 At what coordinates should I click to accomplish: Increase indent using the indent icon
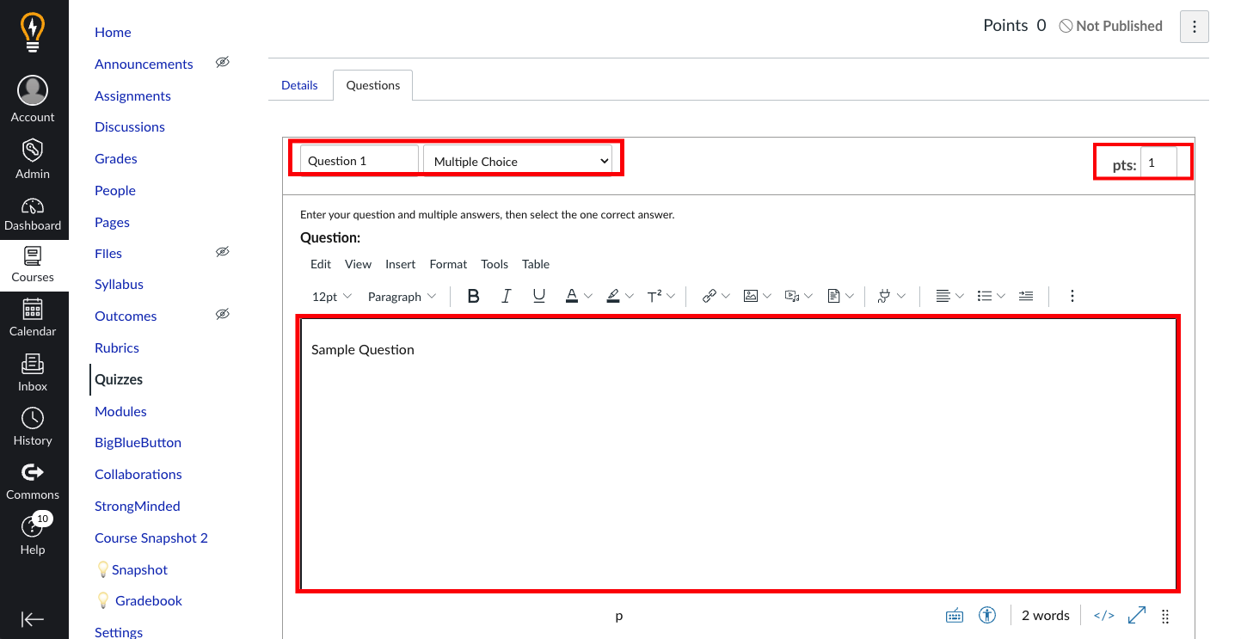(x=1025, y=296)
